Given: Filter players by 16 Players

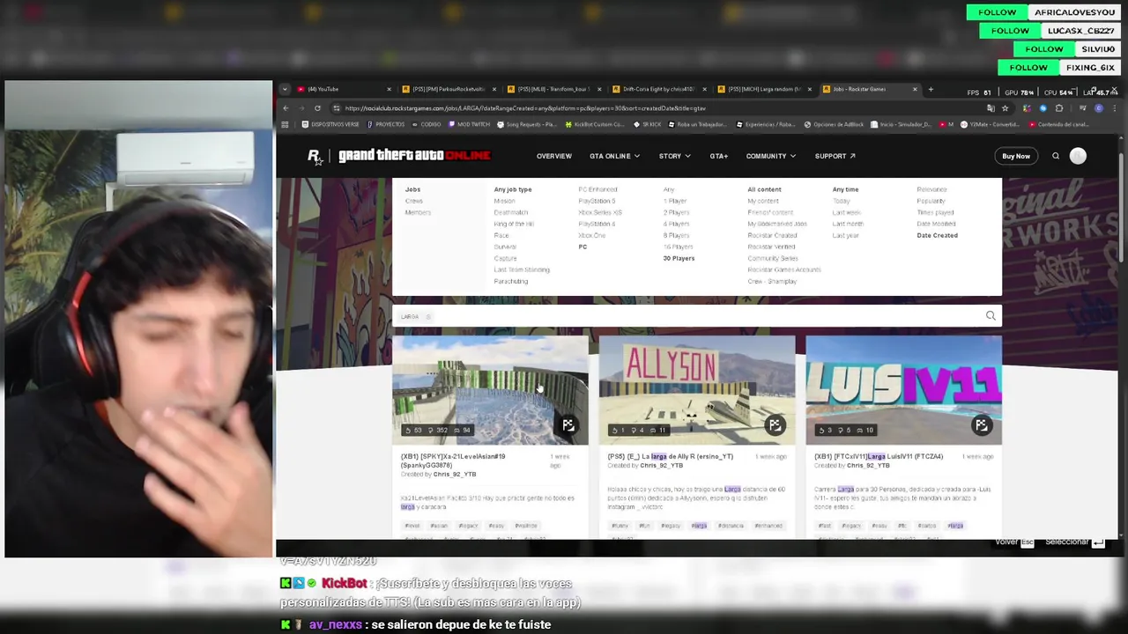Looking at the screenshot, I should coord(679,247).
